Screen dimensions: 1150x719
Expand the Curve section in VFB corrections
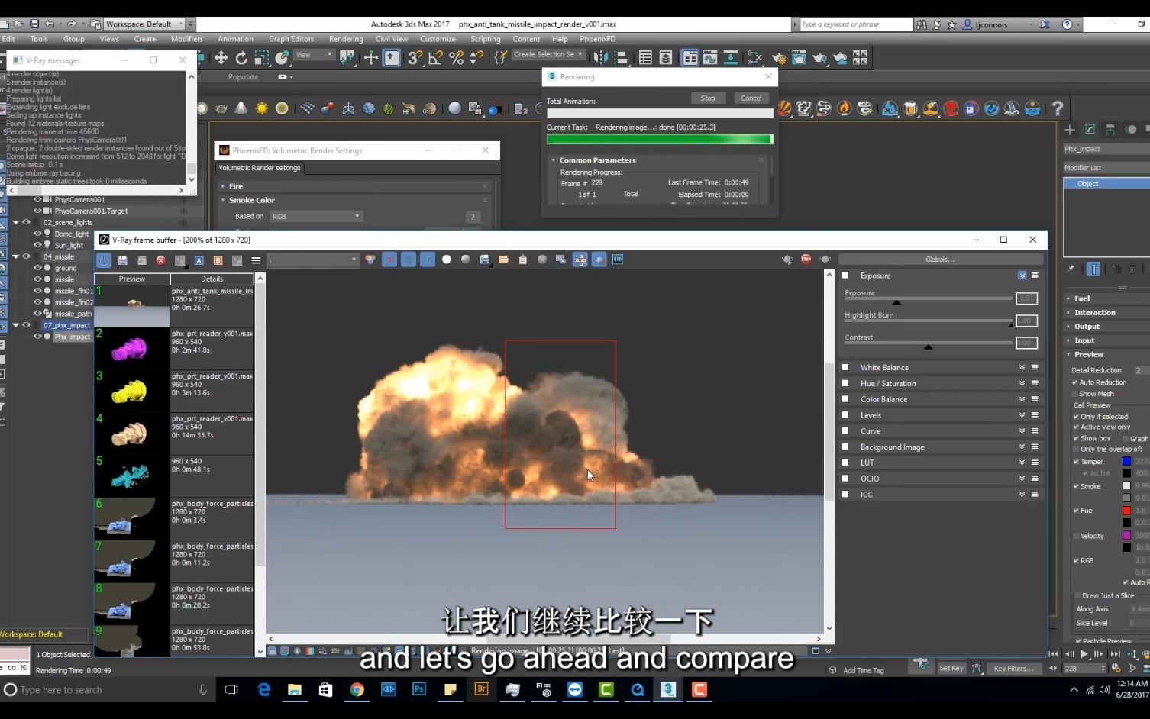point(1022,430)
